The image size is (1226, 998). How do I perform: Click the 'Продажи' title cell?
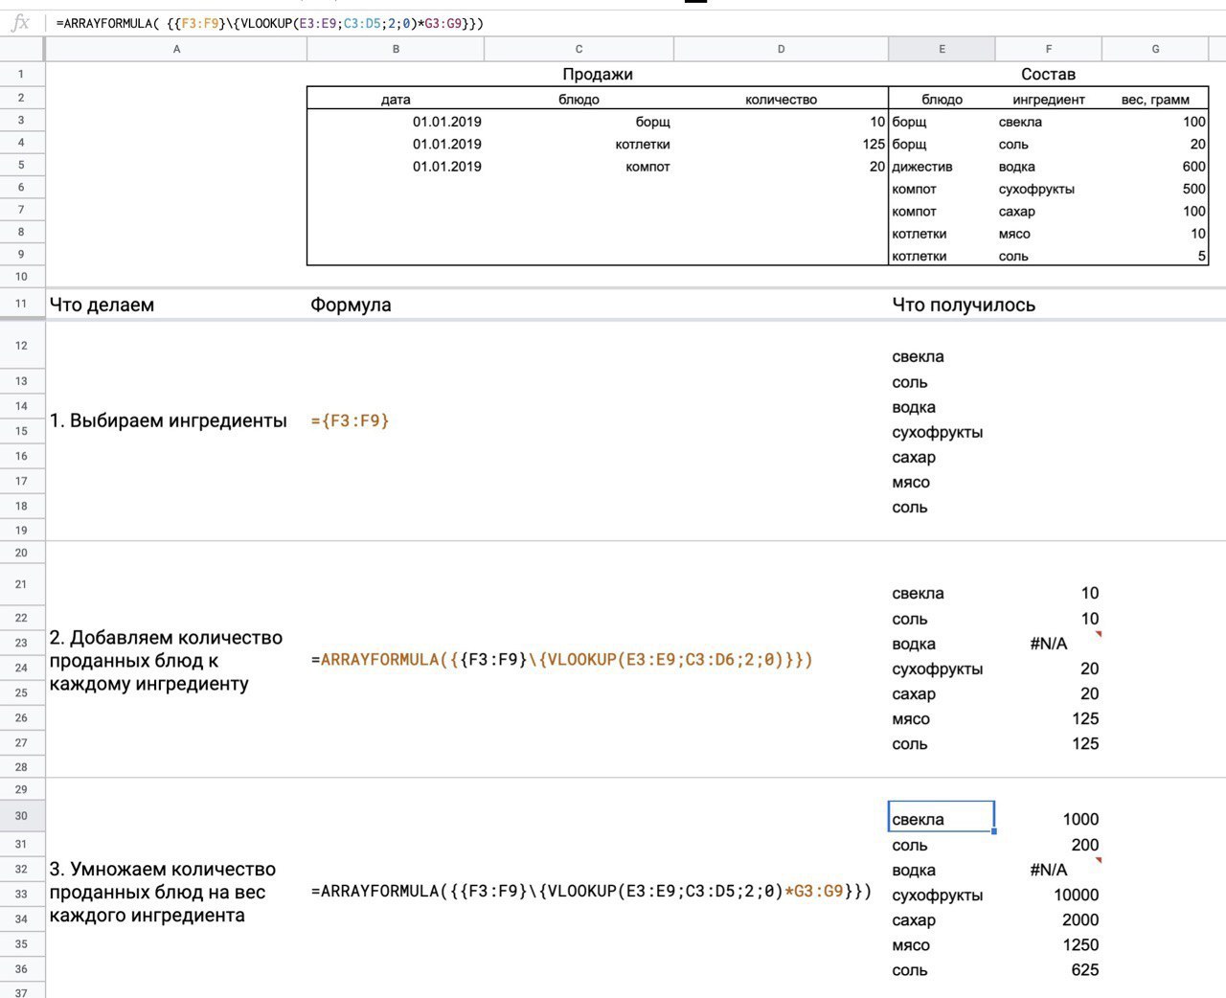(x=597, y=75)
